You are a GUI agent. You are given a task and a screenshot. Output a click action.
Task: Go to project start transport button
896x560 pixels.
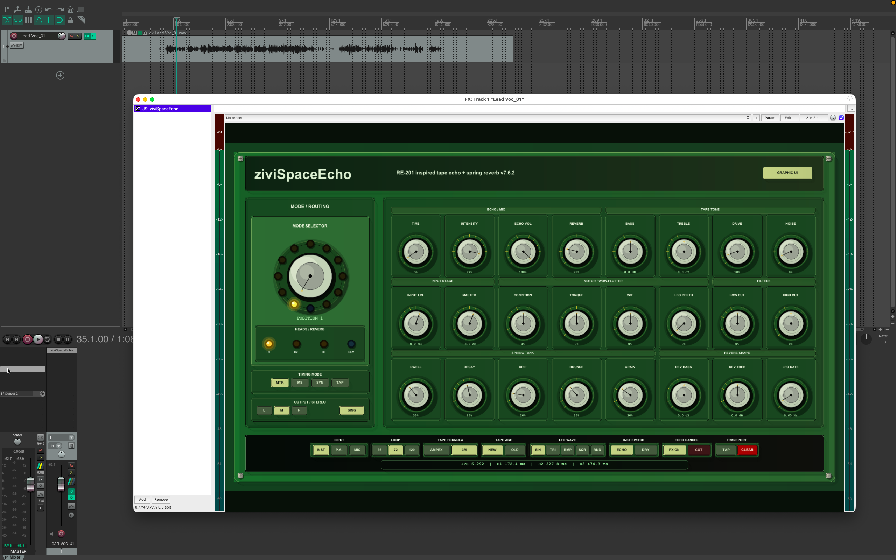[x=7, y=339]
